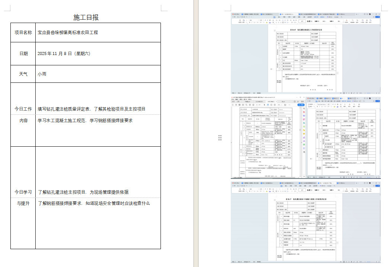Click the line starting 了解钢筋搭接焊接要求

[93, 203]
